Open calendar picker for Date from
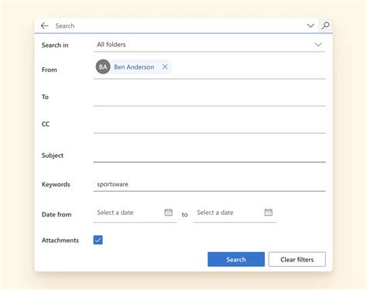 coord(169,213)
